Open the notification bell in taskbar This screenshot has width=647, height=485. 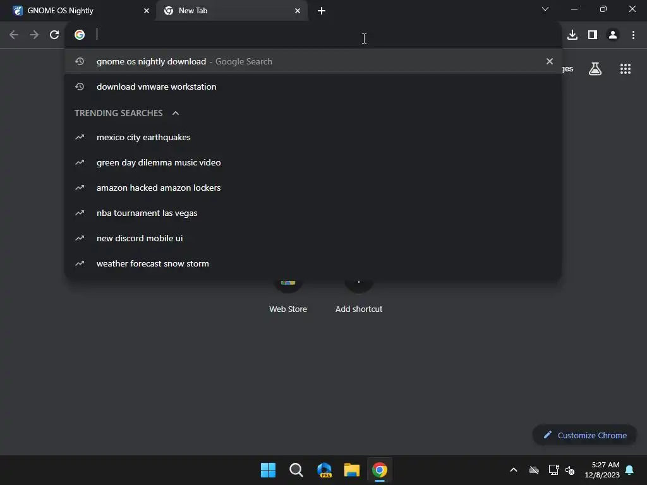(x=630, y=470)
